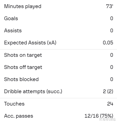Click the Shots blocked label
This screenshot has width=117, height=123.
pyautogui.click(x=21, y=79)
